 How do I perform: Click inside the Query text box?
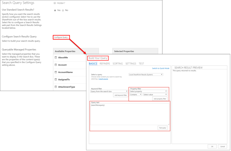tap(129, 114)
